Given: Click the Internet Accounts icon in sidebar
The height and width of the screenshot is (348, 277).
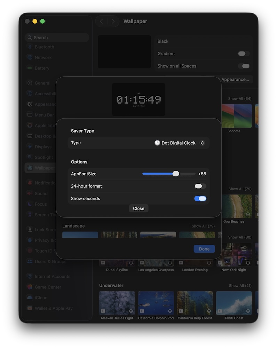Looking at the screenshot, I should 30,276.
